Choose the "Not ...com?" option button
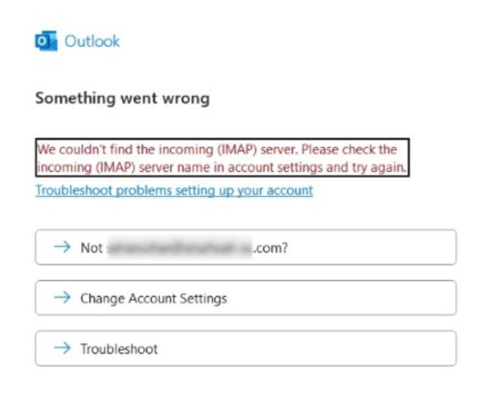The height and width of the screenshot is (409, 477). pyautogui.click(x=246, y=247)
